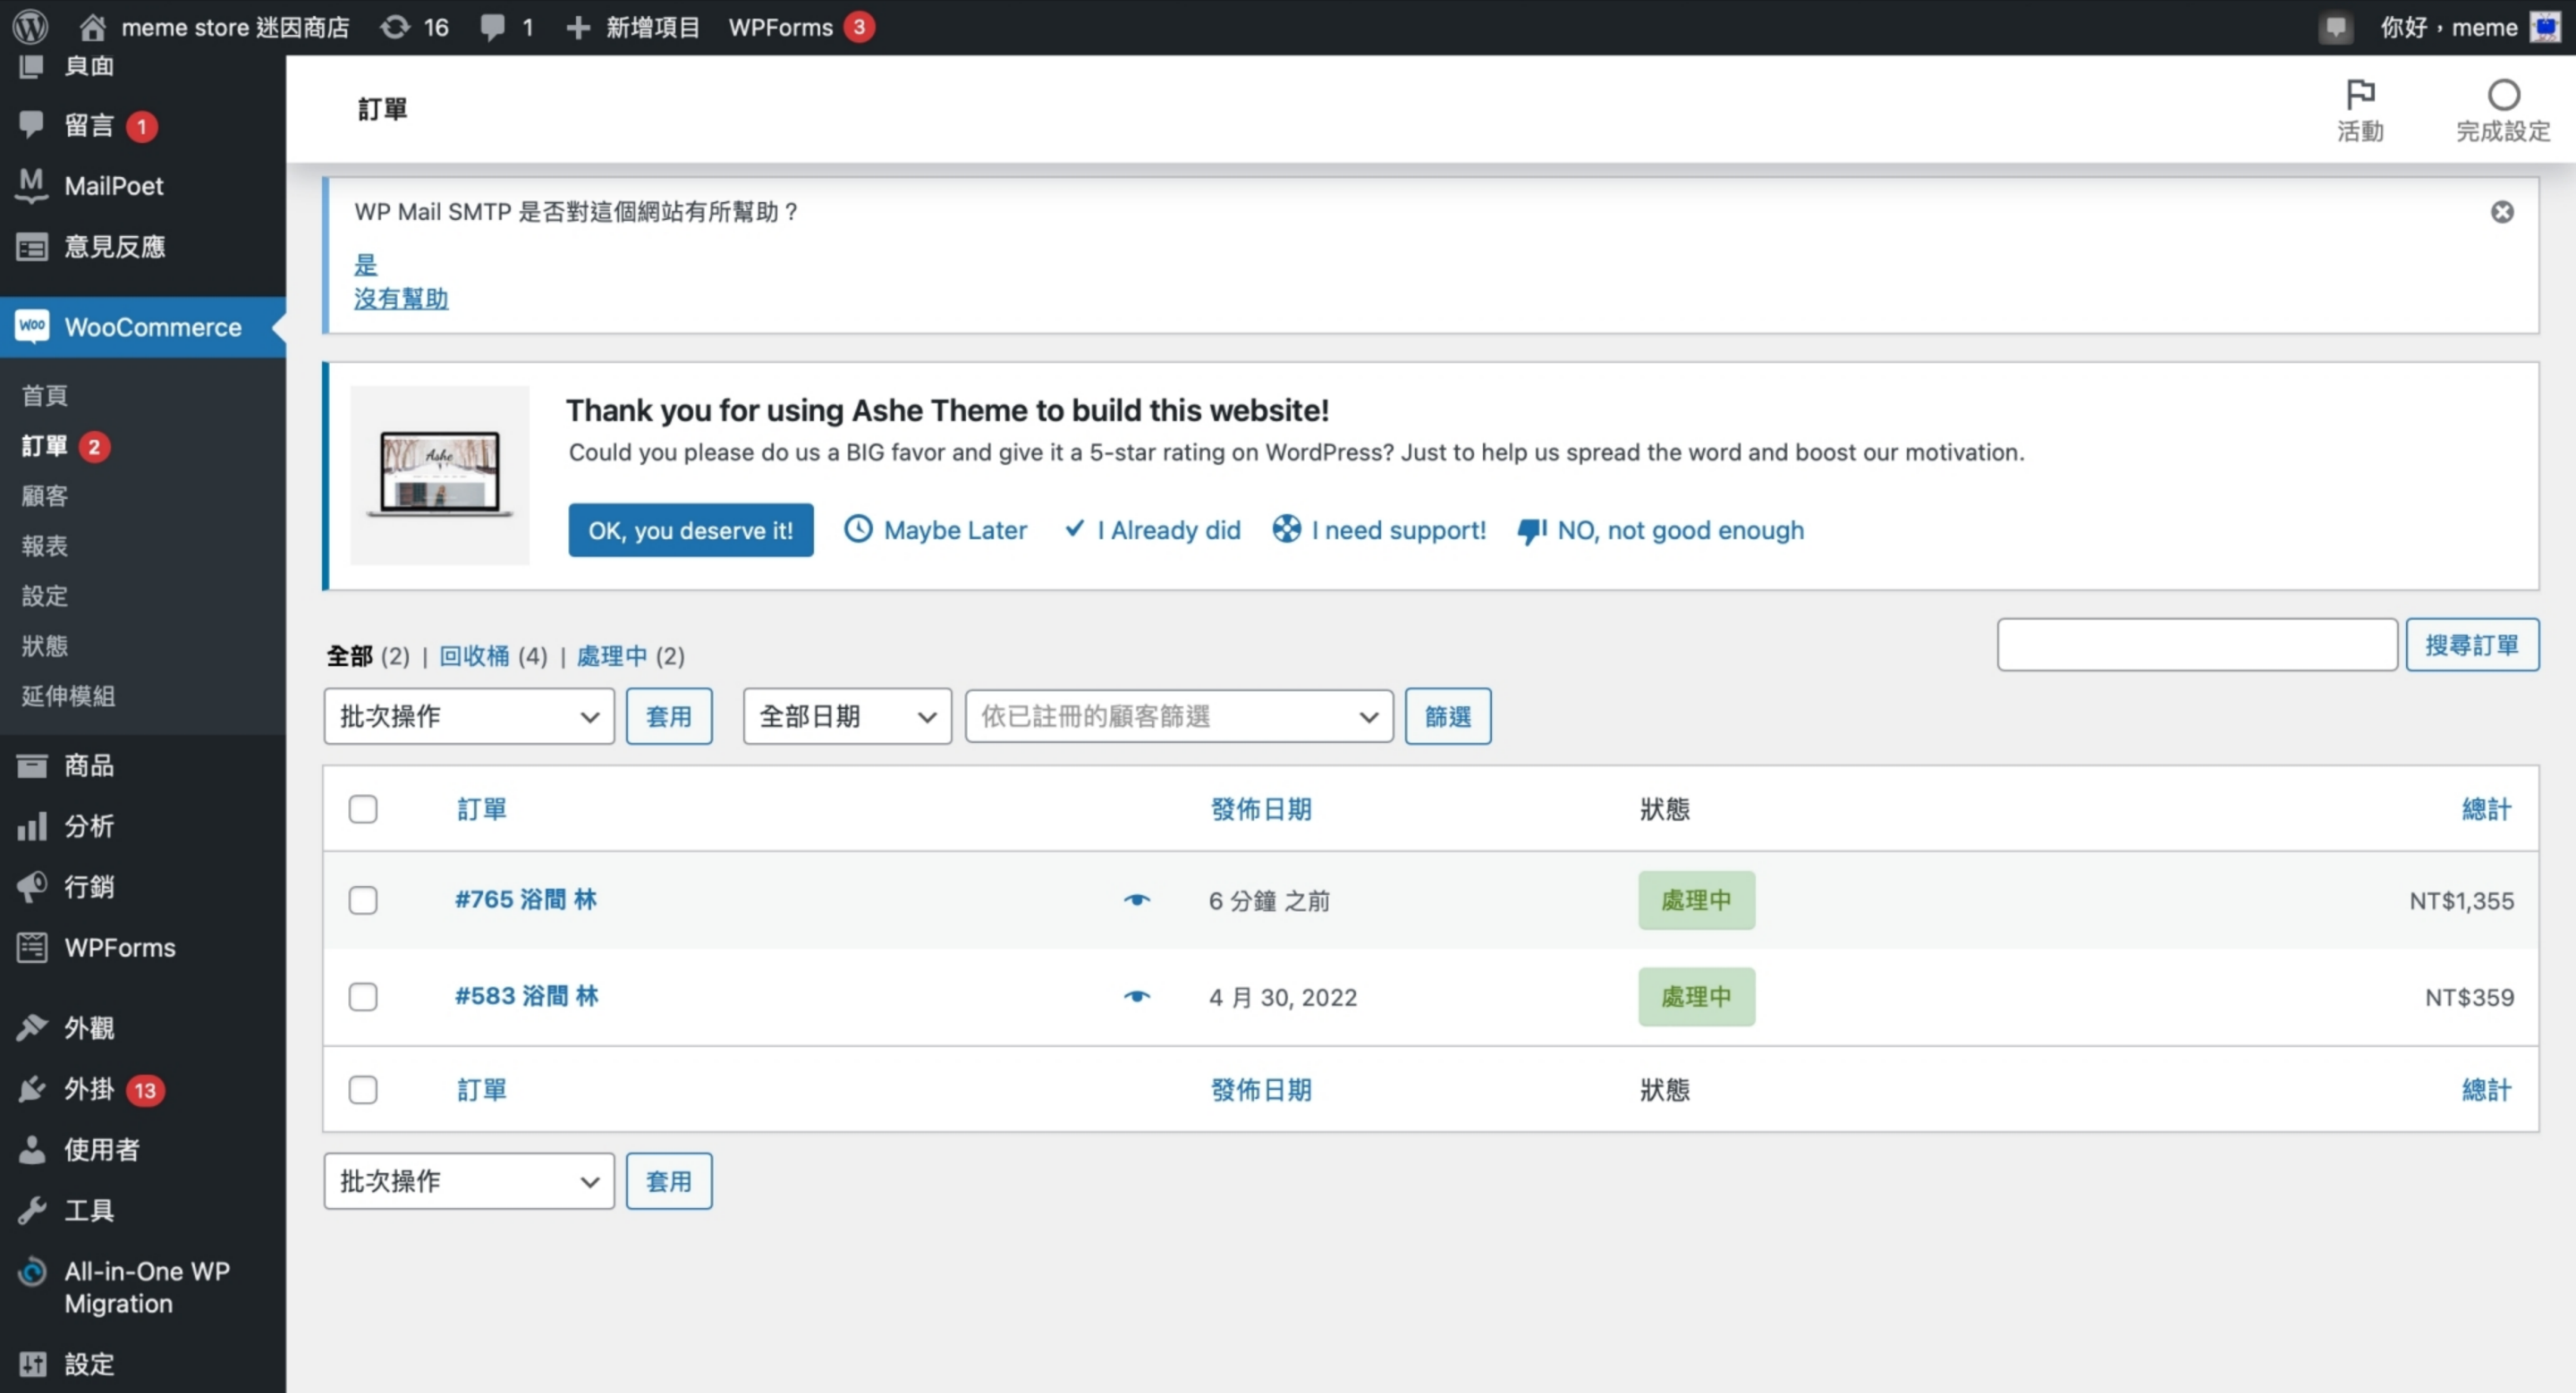Click the 搜尋訂單 button

pos(2471,646)
